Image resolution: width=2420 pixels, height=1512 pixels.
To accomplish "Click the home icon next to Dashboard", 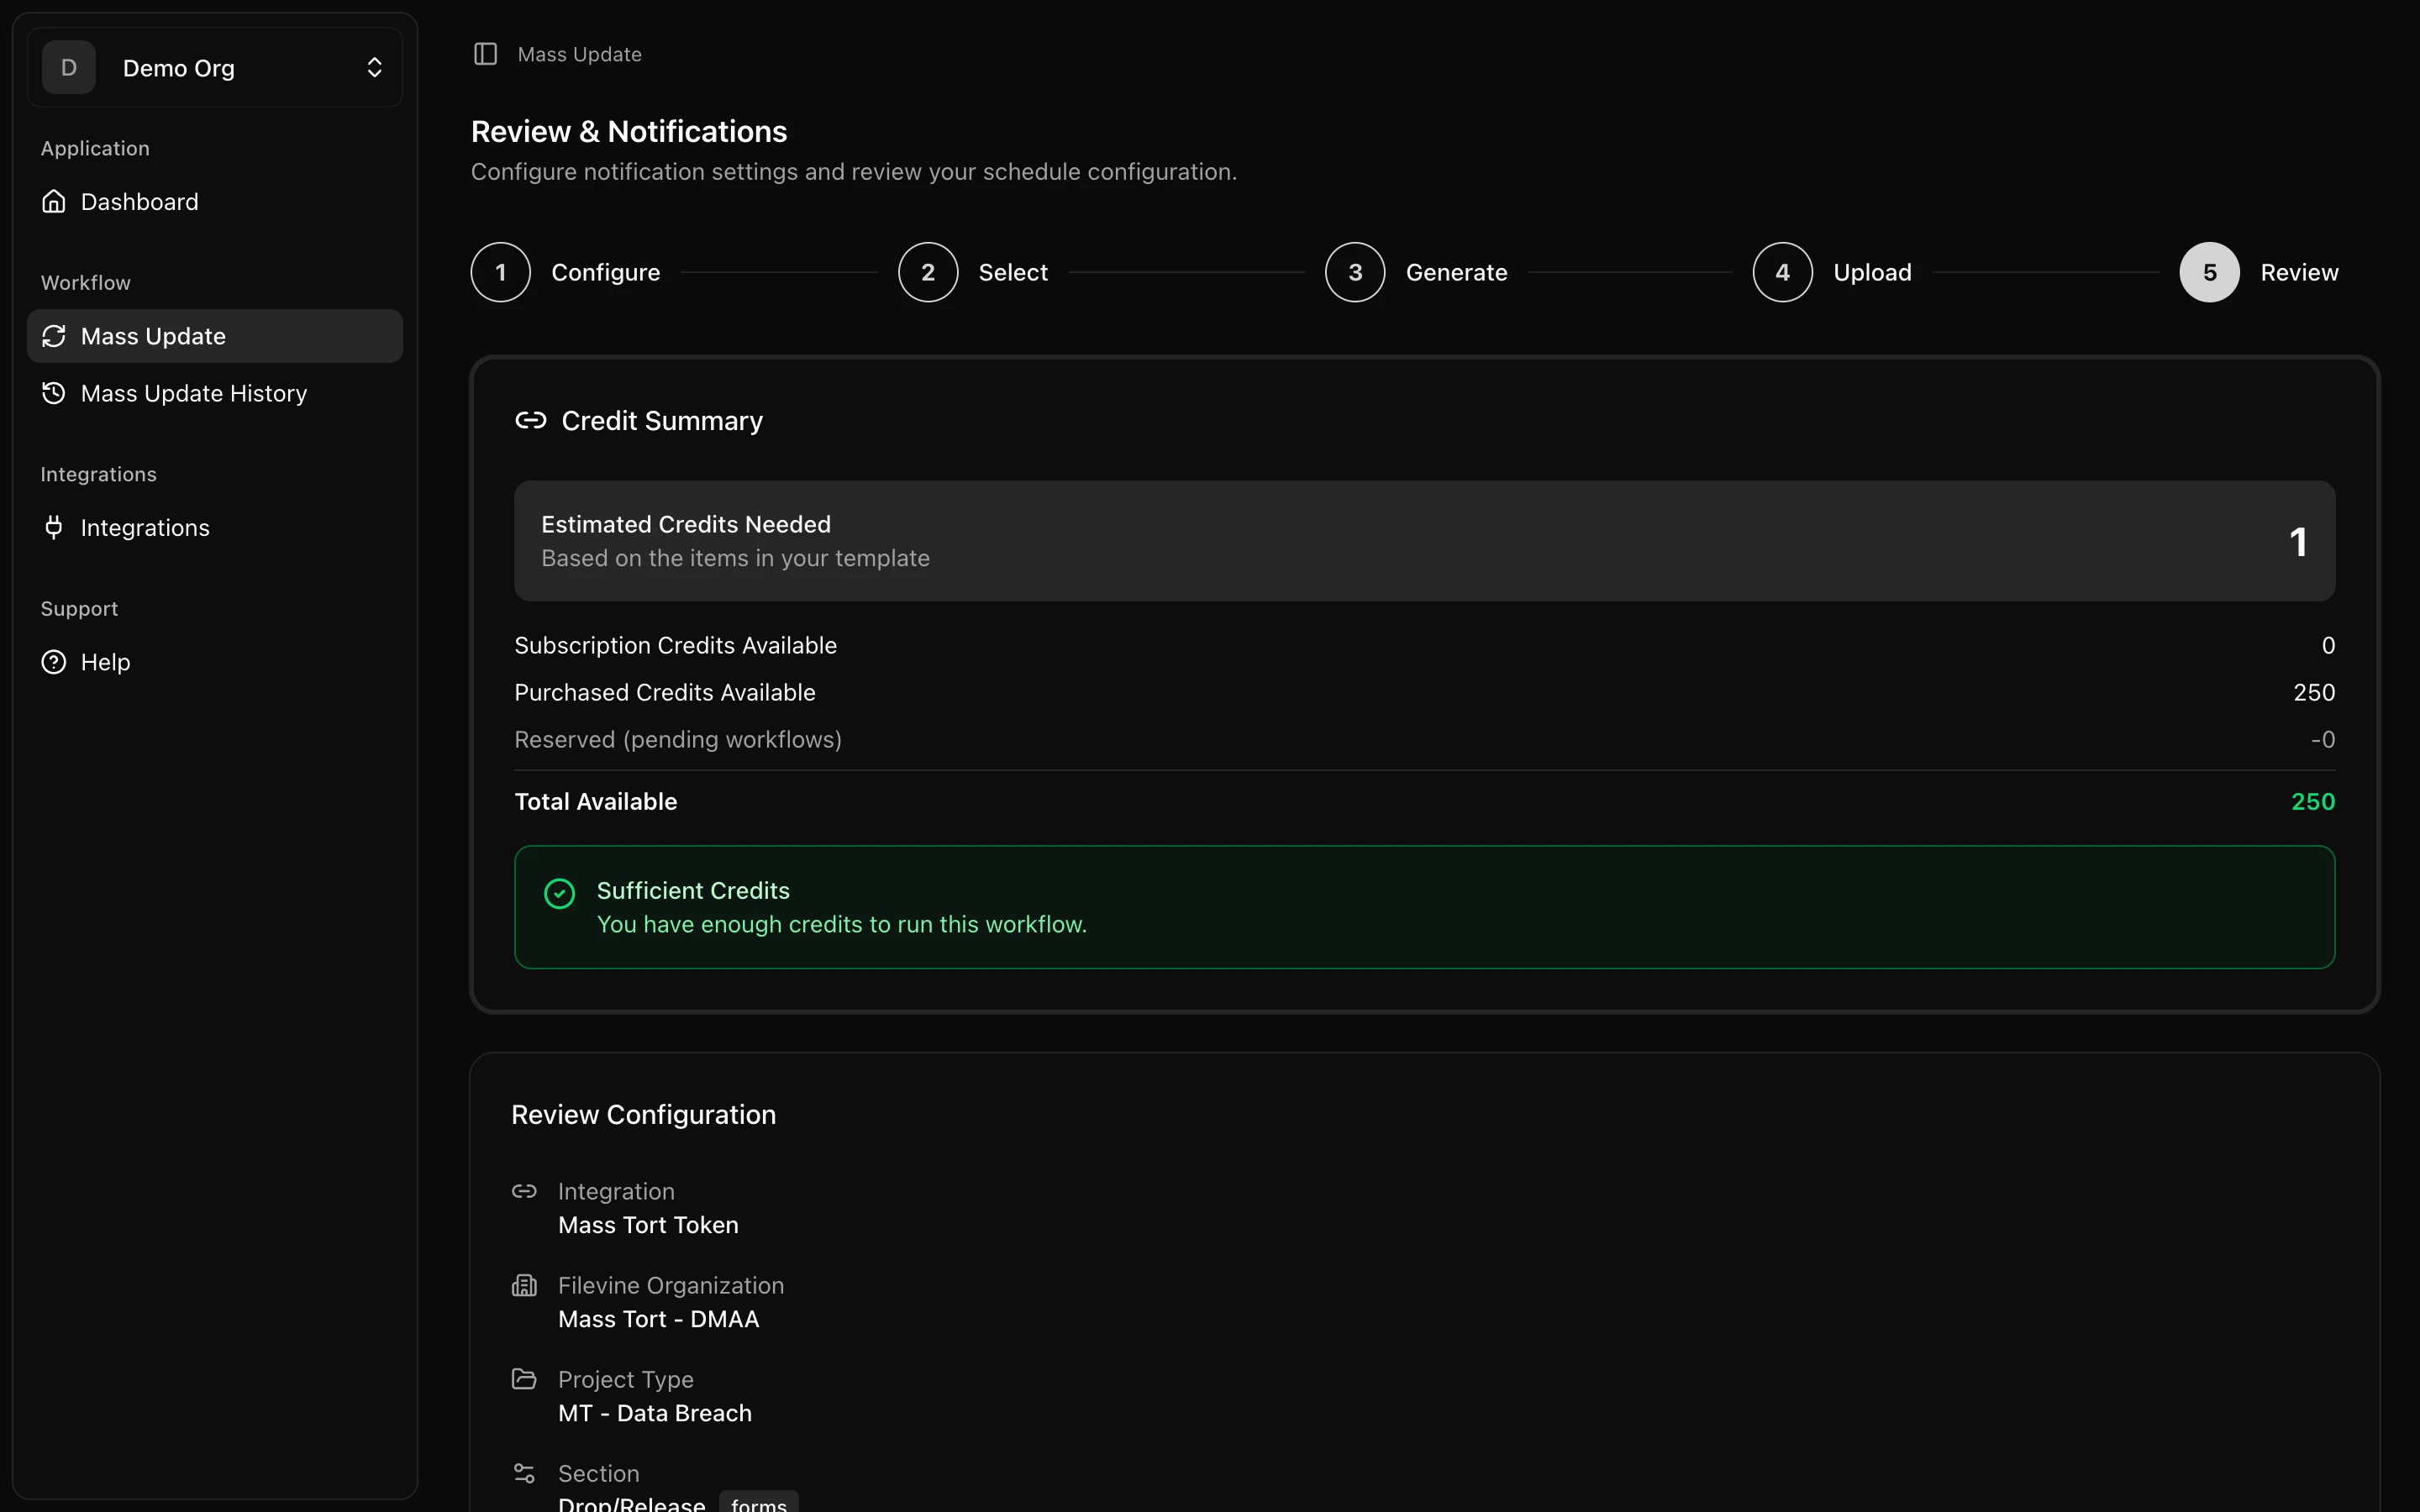I will [54, 201].
